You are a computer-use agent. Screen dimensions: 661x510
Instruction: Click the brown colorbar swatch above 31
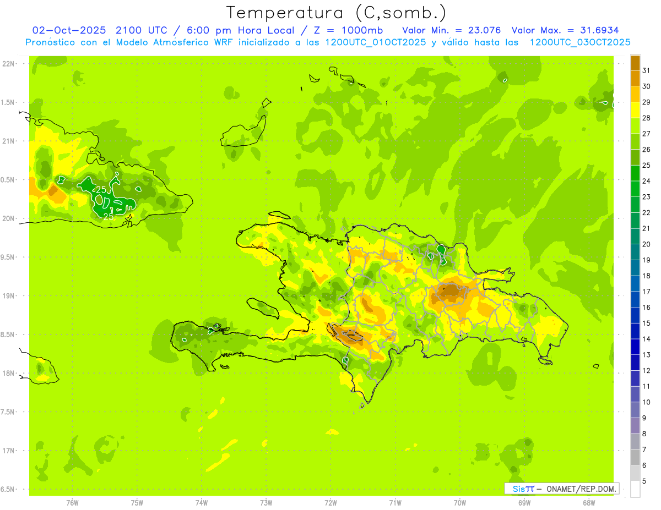tap(636, 63)
